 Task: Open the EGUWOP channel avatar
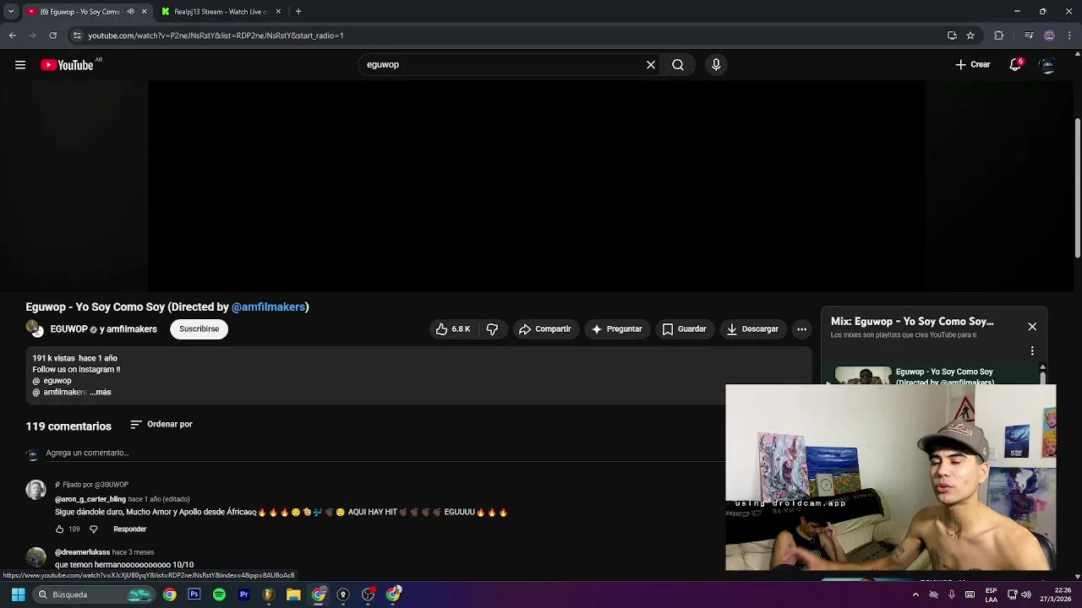point(35,329)
